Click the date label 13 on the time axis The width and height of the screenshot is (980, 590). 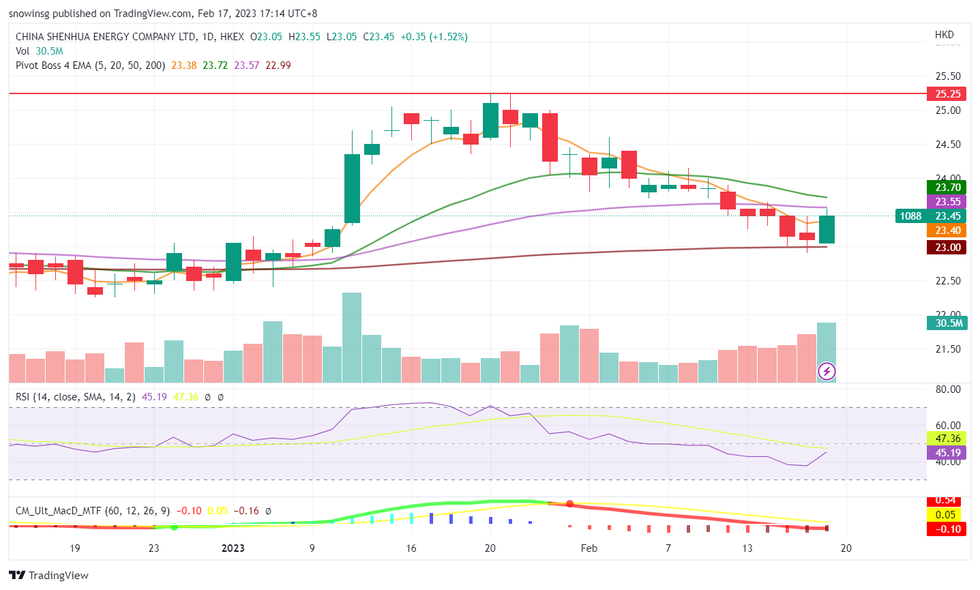[x=747, y=548]
